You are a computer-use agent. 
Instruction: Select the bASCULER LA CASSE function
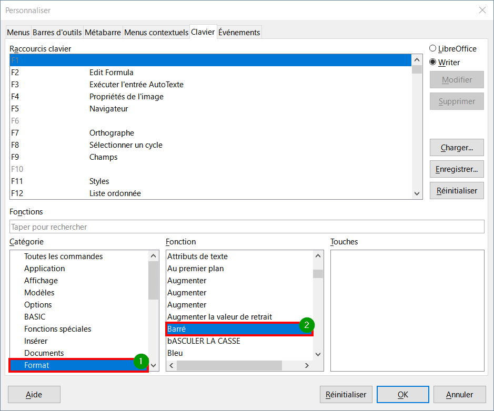239,341
